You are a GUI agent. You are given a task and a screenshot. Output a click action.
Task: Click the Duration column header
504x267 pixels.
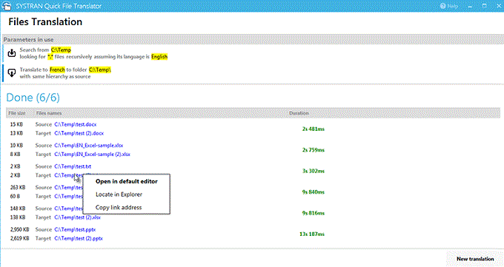click(x=299, y=113)
